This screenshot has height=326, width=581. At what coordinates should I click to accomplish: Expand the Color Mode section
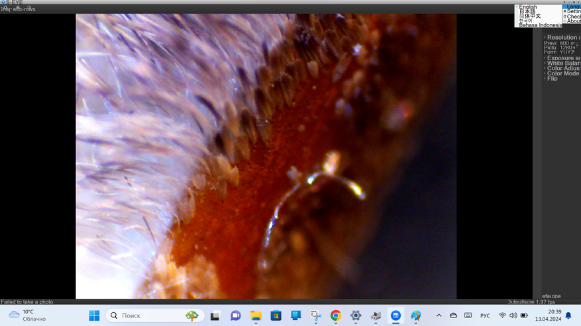tap(562, 73)
